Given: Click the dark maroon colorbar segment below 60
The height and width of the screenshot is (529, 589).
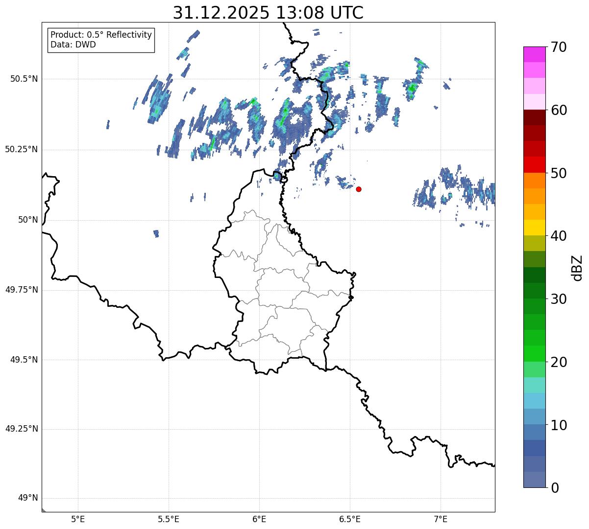Looking at the screenshot, I should pyautogui.click(x=535, y=117).
